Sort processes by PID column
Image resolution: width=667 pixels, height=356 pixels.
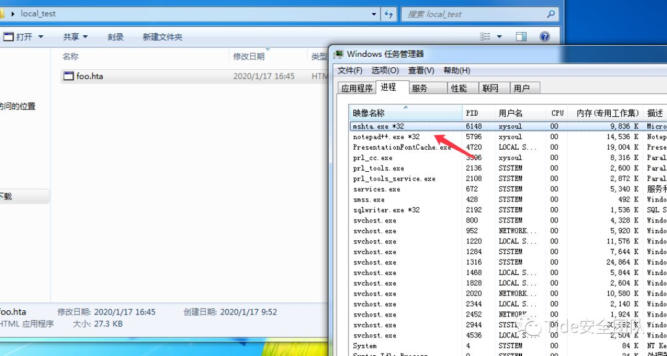(479, 113)
